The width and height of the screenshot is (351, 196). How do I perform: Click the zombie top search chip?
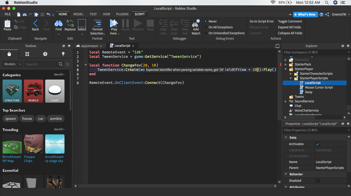tap(56, 119)
